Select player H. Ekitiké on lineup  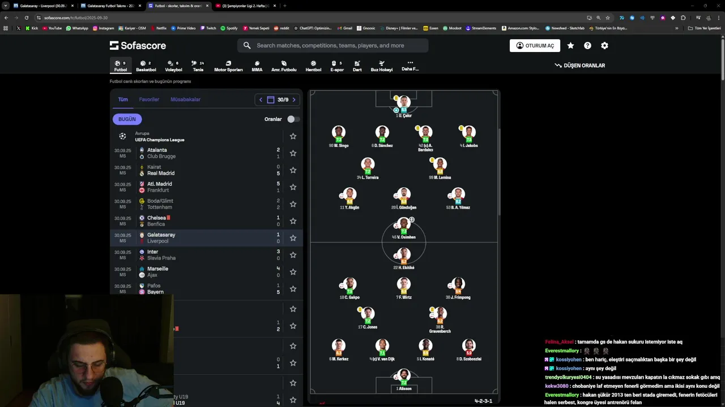click(404, 258)
